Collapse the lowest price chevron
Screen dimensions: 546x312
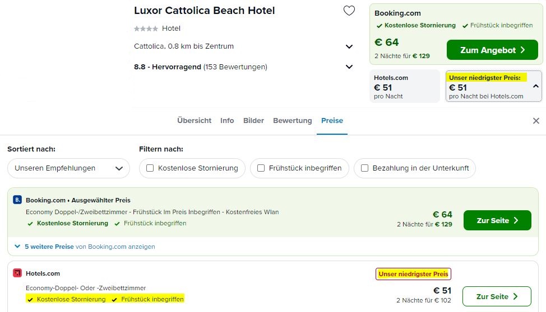[x=536, y=86]
